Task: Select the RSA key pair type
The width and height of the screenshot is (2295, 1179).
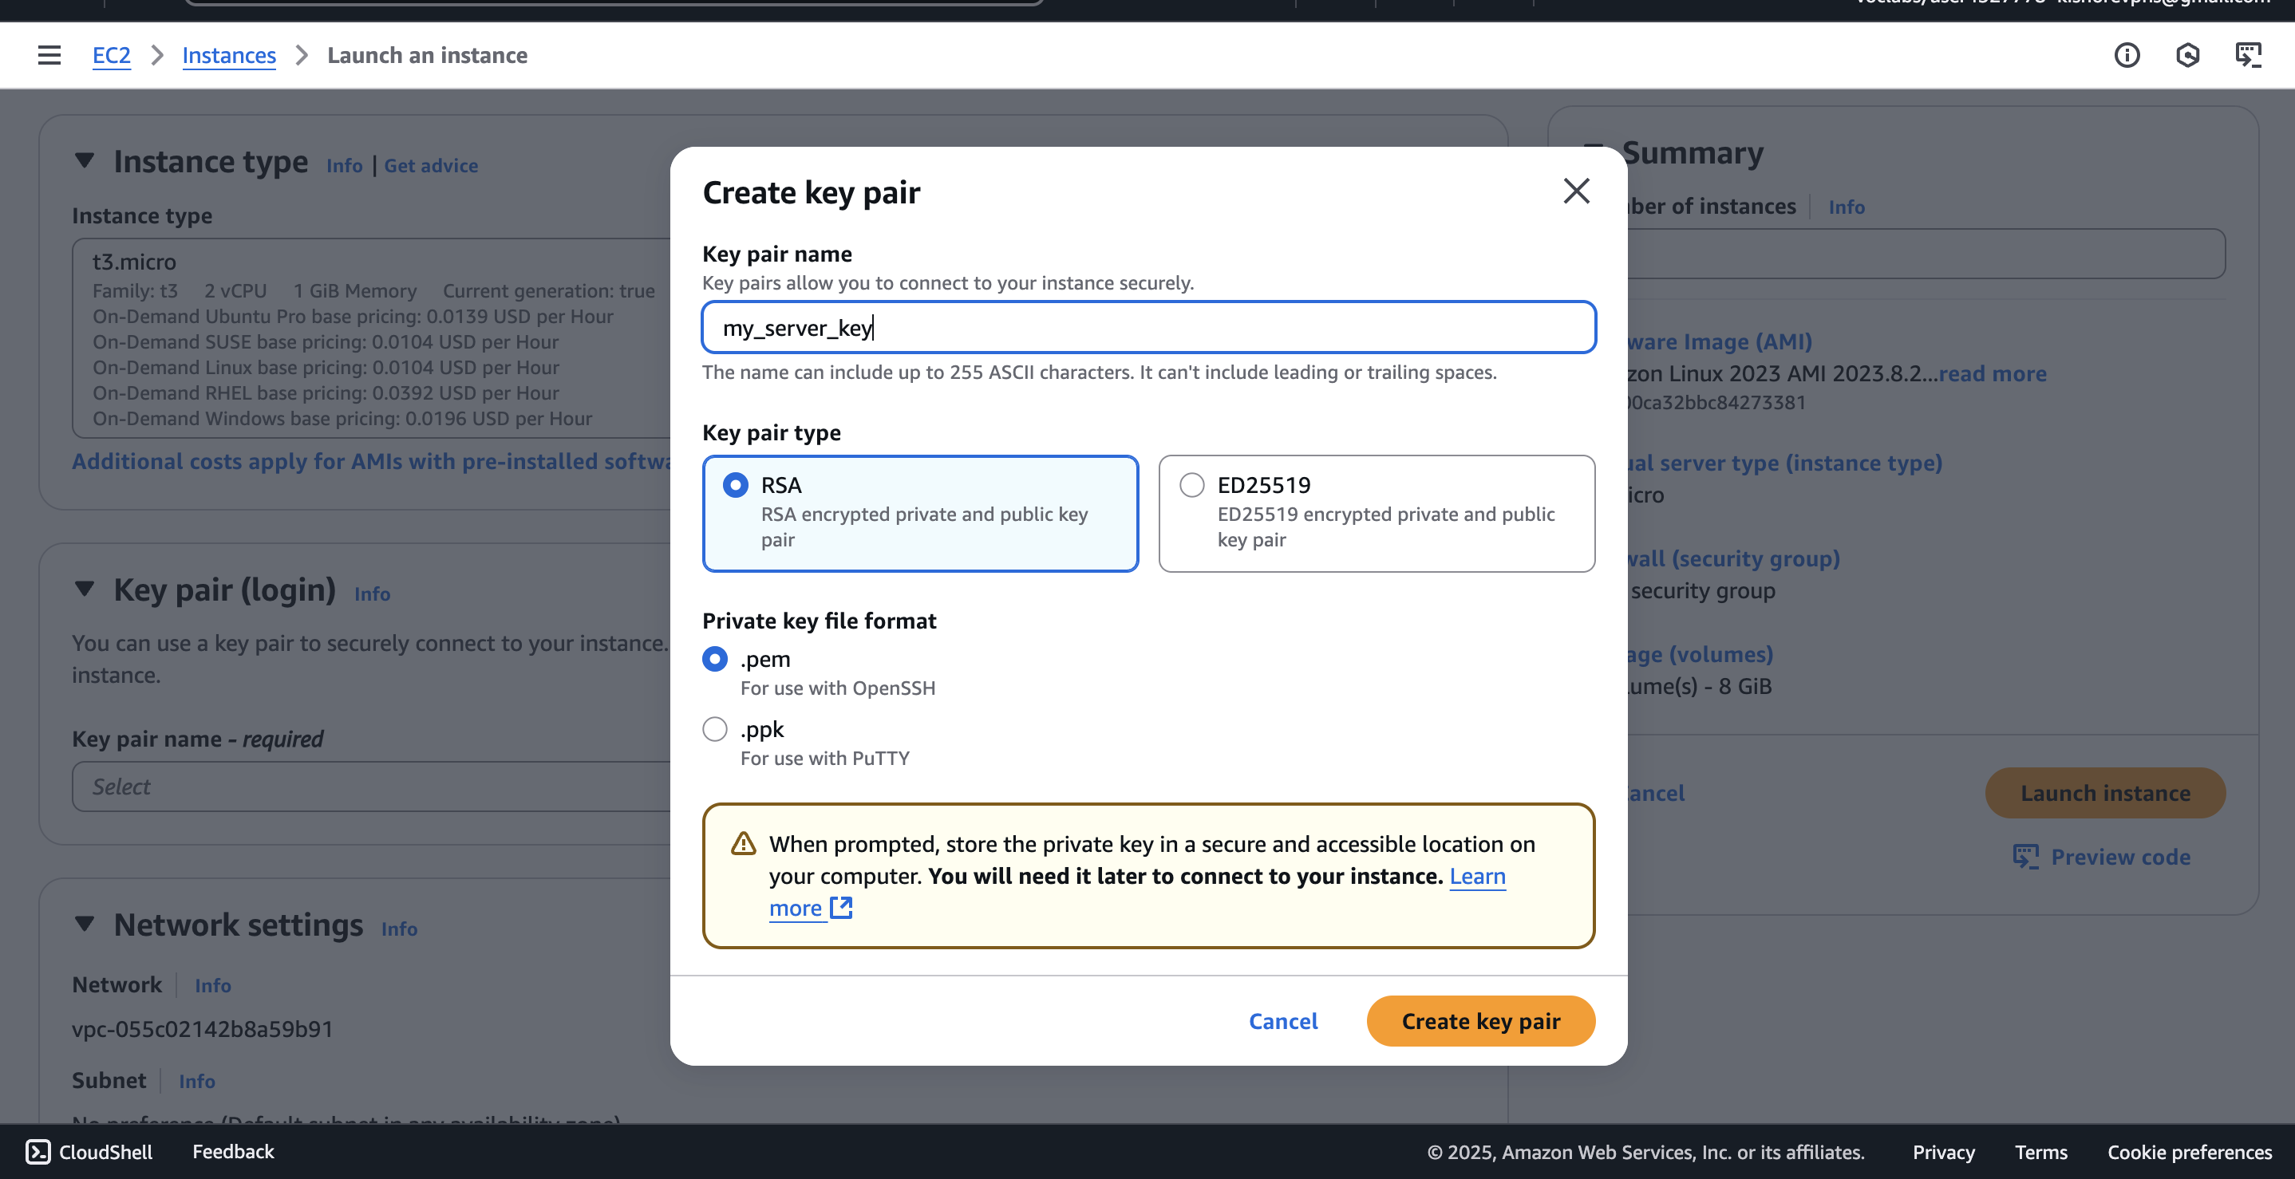Action: [x=736, y=485]
